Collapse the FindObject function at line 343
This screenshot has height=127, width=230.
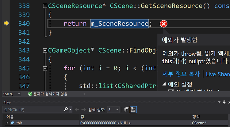[45, 50]
